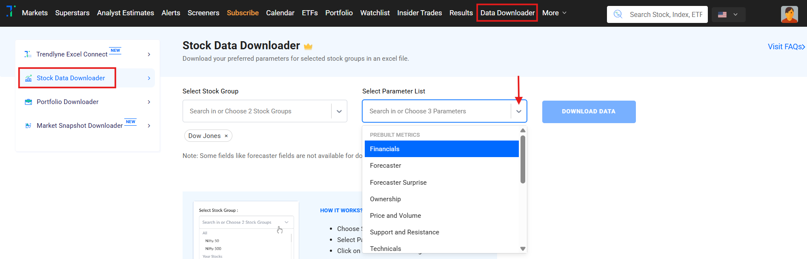The height and width of the screenshot is (259, 807).
Task: Focus the stock group search input
Action: 257,111
